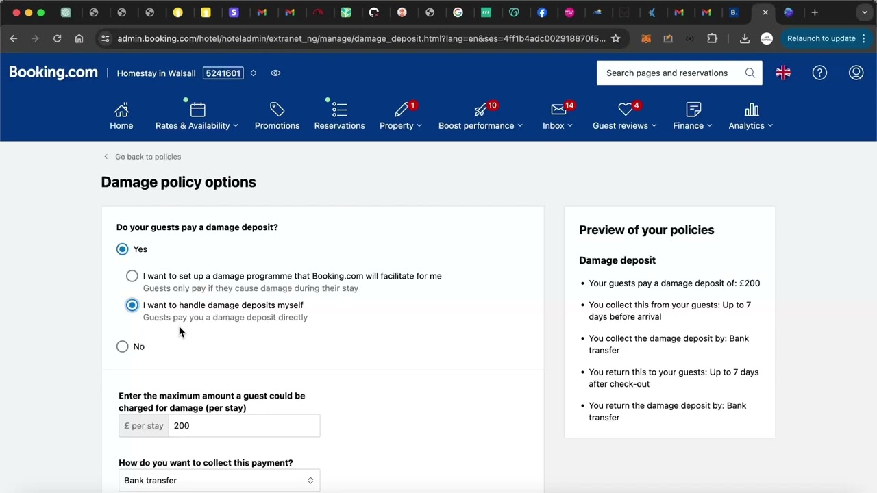Click Homestay in Walsall property name

coord(156,73)
